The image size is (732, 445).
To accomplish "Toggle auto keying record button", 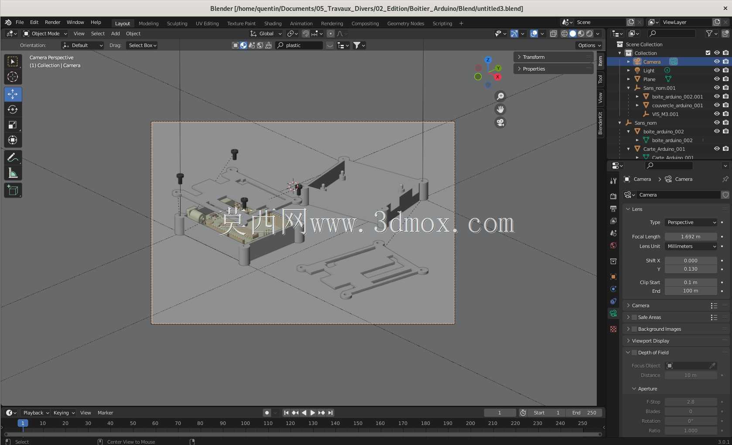I will 267,413.
